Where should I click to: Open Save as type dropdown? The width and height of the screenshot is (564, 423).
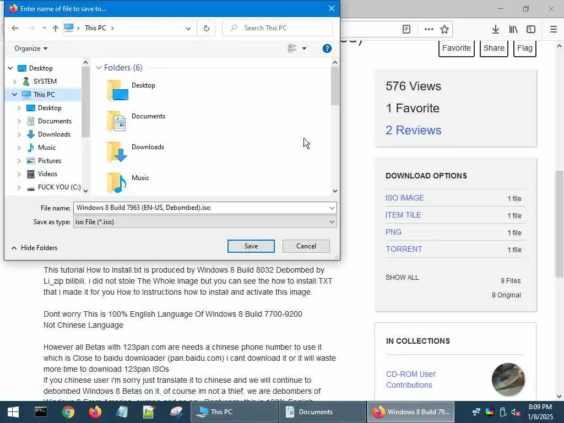coord(332,222)
